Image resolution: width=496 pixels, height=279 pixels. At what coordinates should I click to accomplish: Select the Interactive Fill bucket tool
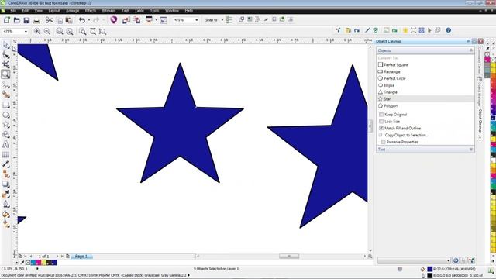tap(5, 215)
